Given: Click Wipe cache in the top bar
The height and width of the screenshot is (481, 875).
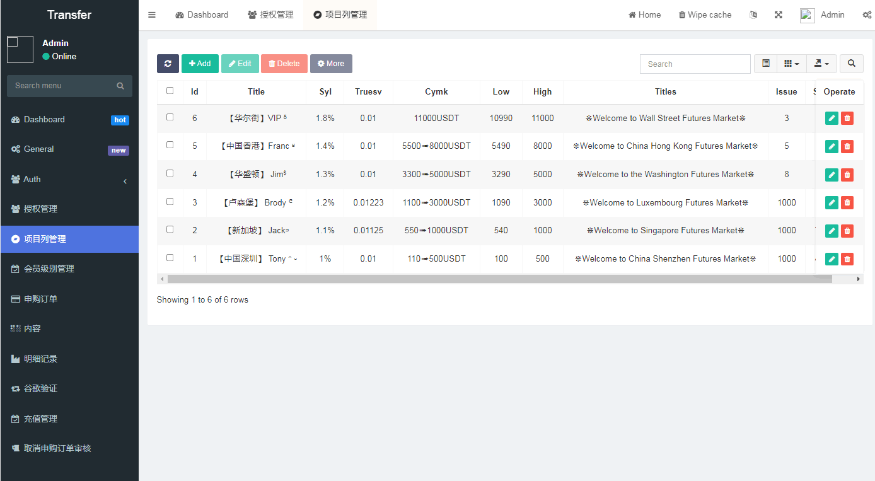Looking at the screenshot, I should [705, 15].
